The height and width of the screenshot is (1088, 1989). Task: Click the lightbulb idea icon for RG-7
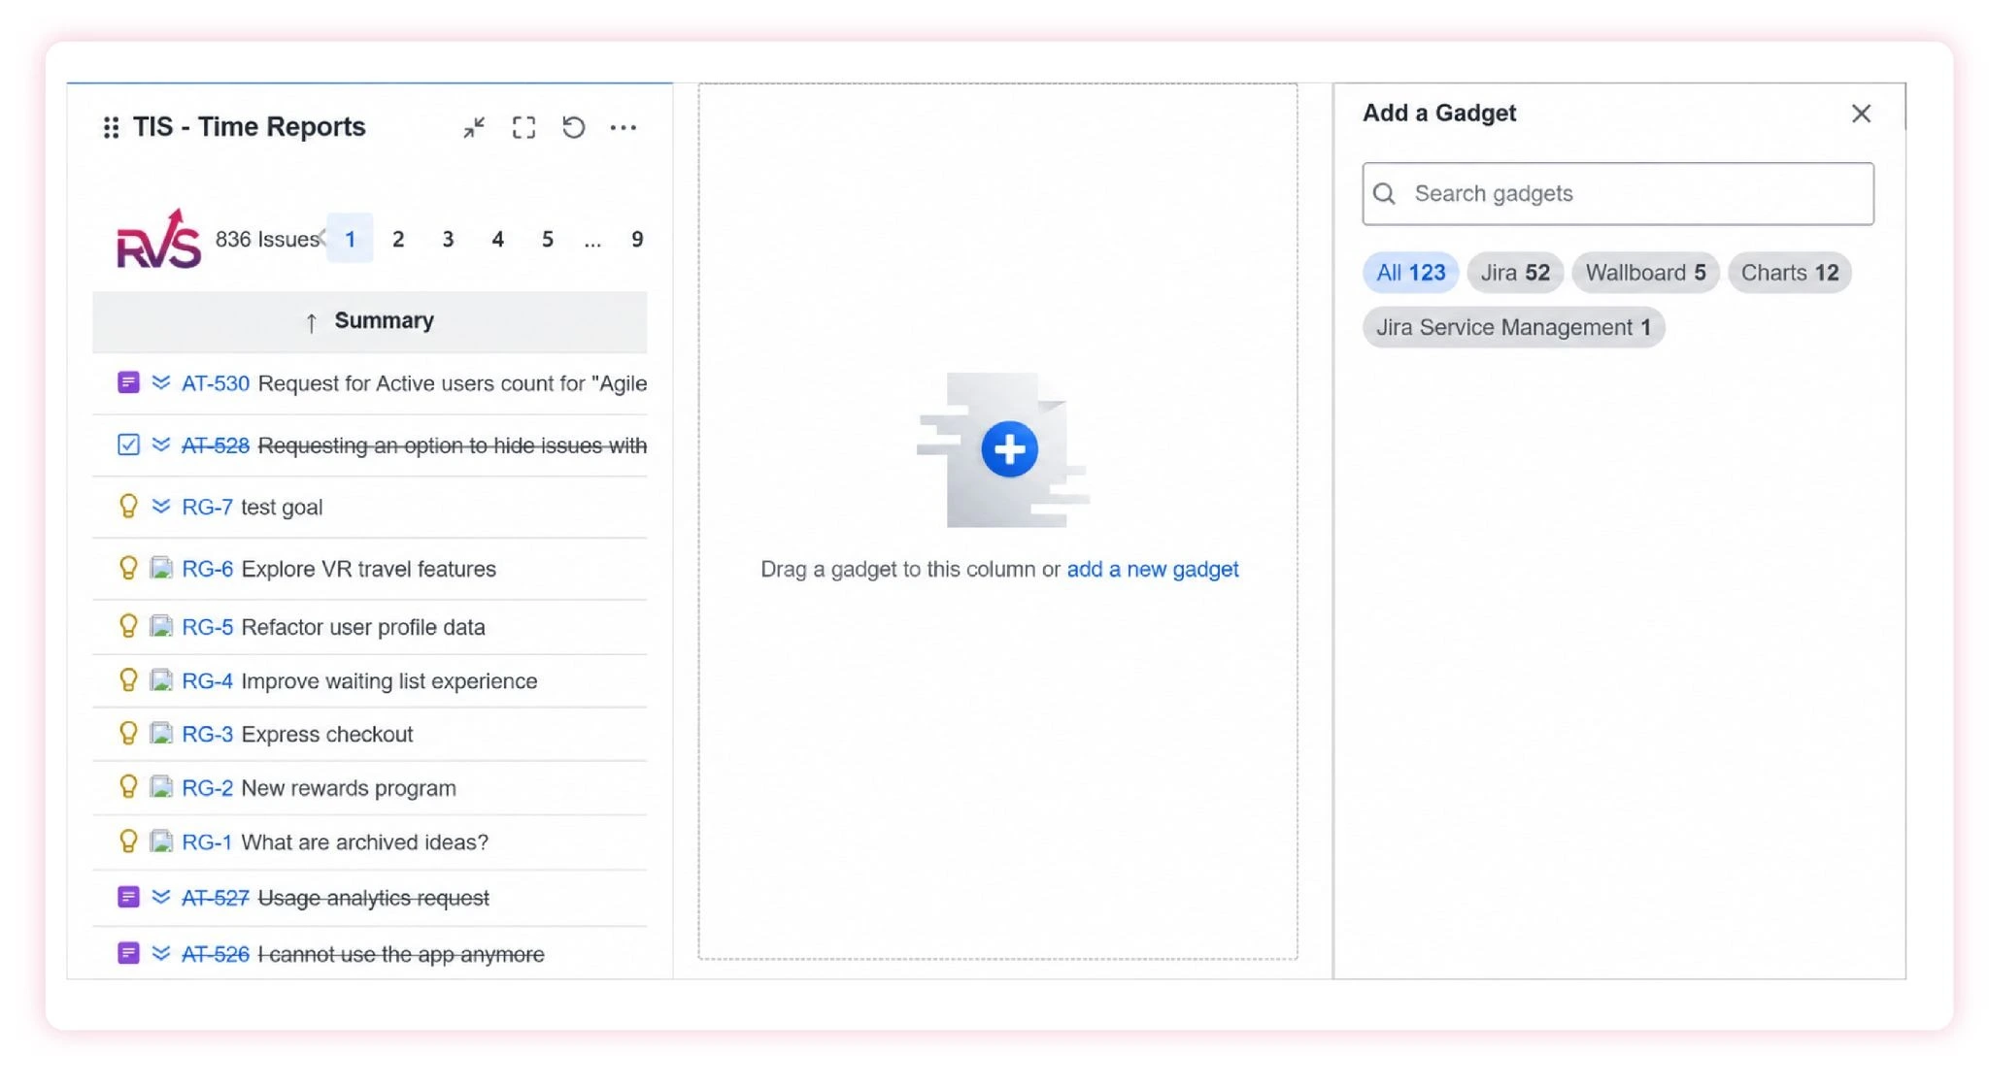point(128,506)
